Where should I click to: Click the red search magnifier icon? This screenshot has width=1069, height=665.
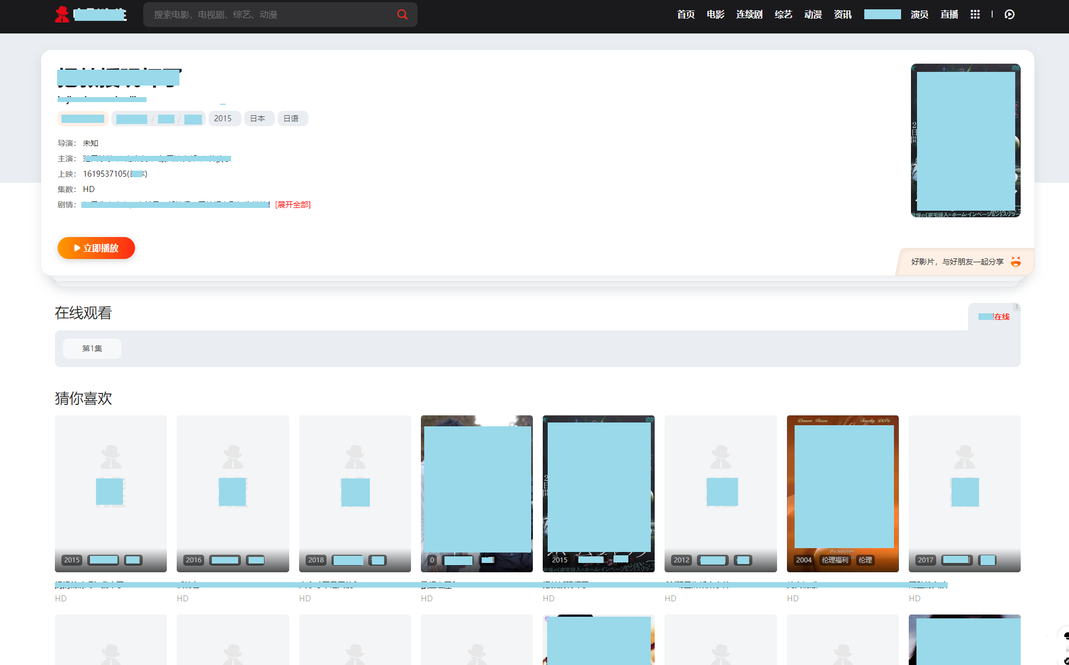[402, 14]
